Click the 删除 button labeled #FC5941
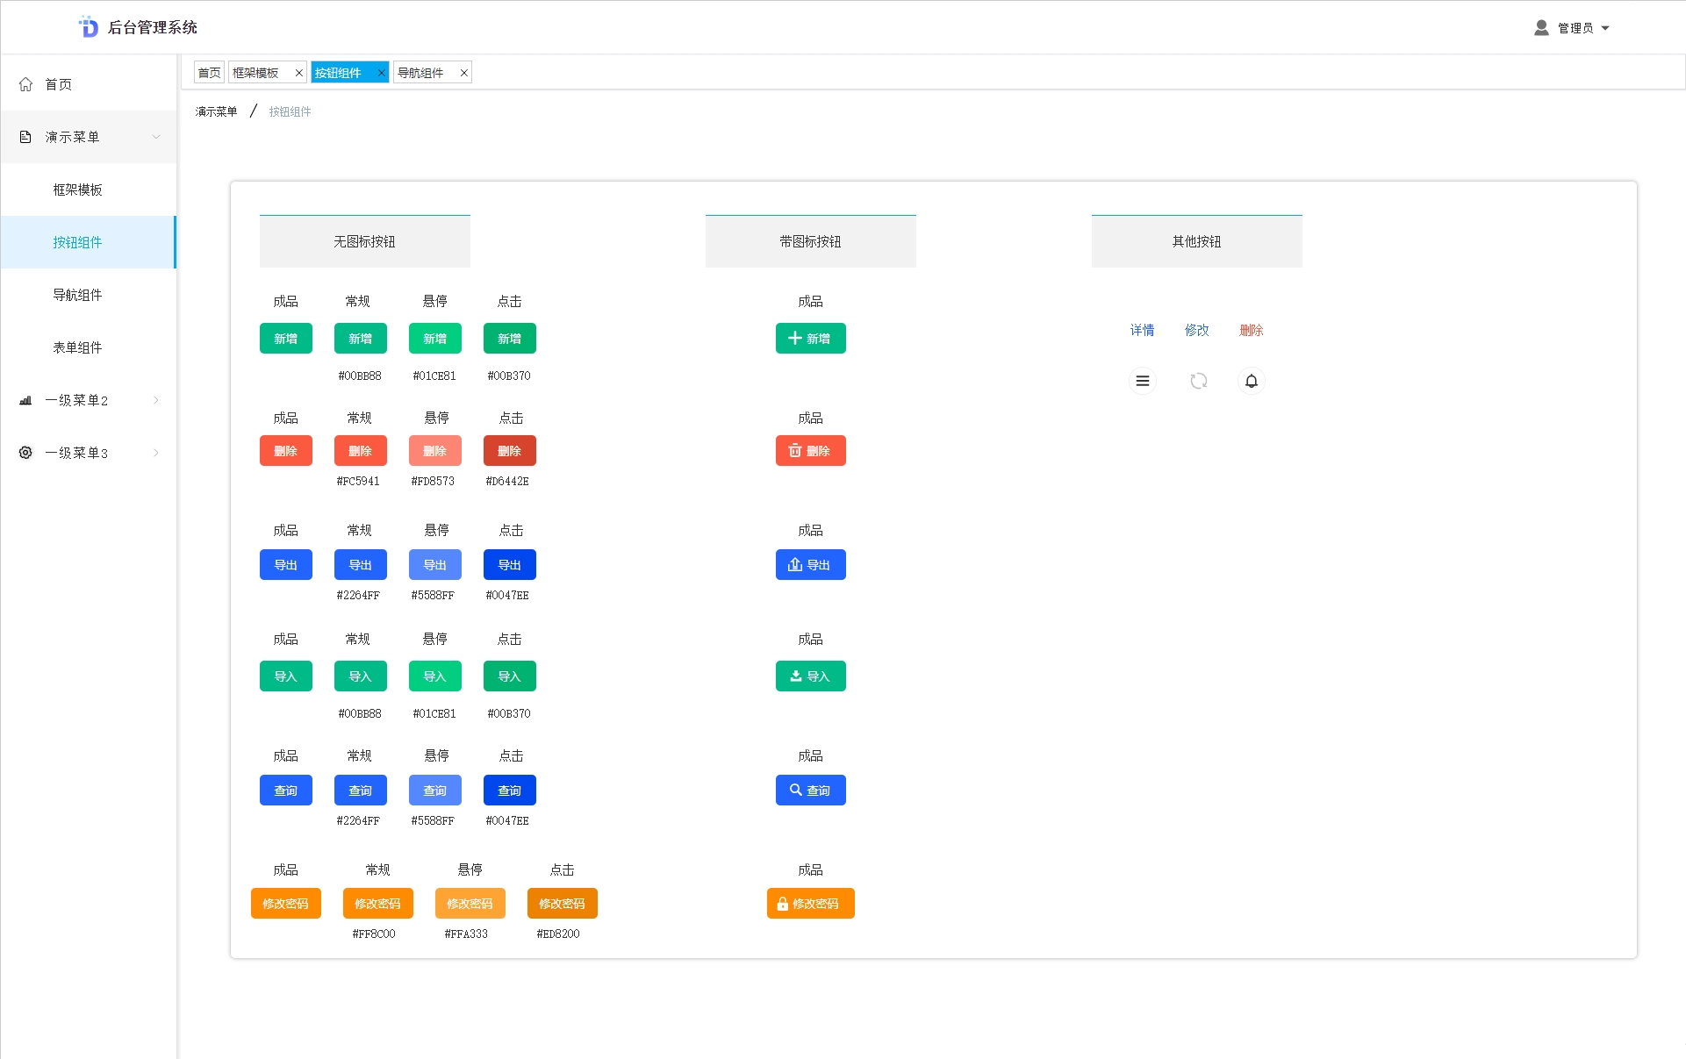 coord(361,451)
